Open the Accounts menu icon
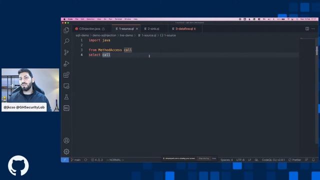 coord(66,140)
